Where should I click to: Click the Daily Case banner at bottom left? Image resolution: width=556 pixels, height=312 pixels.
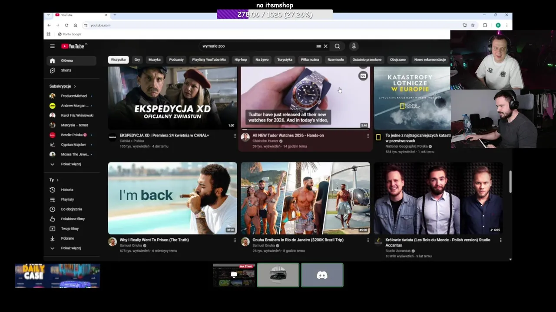click(x=57, y=276)
